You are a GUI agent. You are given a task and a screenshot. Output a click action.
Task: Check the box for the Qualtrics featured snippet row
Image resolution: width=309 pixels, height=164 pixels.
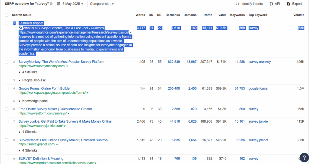click(7, 23)
